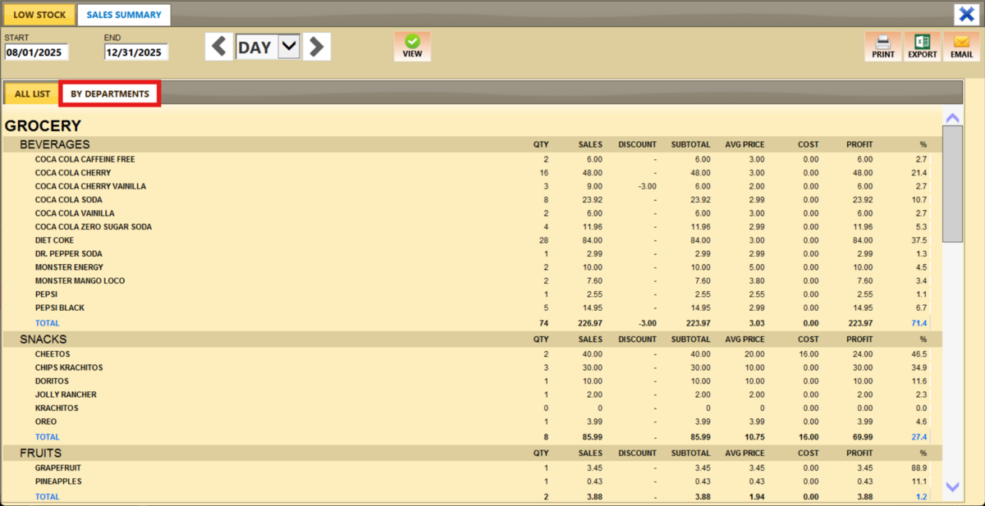Click the Fruits TOTAL link
This screenshot has height=506, width=985.
[x=47, y=497]
